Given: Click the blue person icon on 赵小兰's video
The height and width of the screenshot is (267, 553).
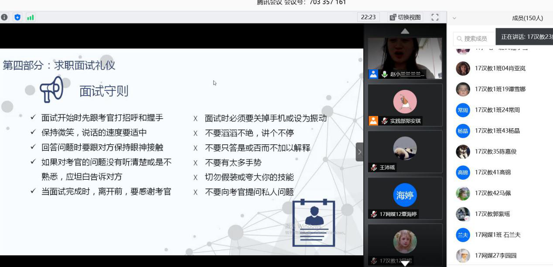Looking at the screenshot, I should click(373, 74).
